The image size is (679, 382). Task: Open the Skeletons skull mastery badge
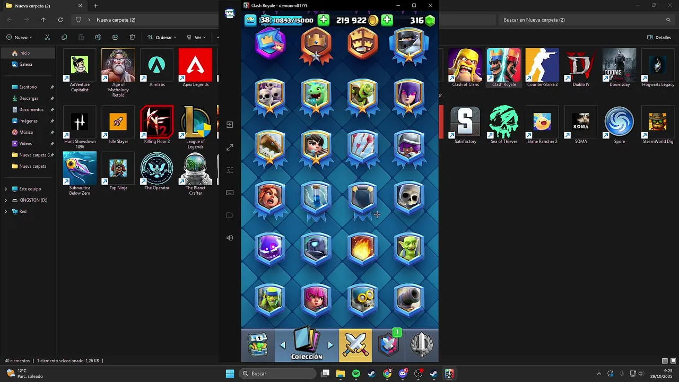(x=409, y=198)
